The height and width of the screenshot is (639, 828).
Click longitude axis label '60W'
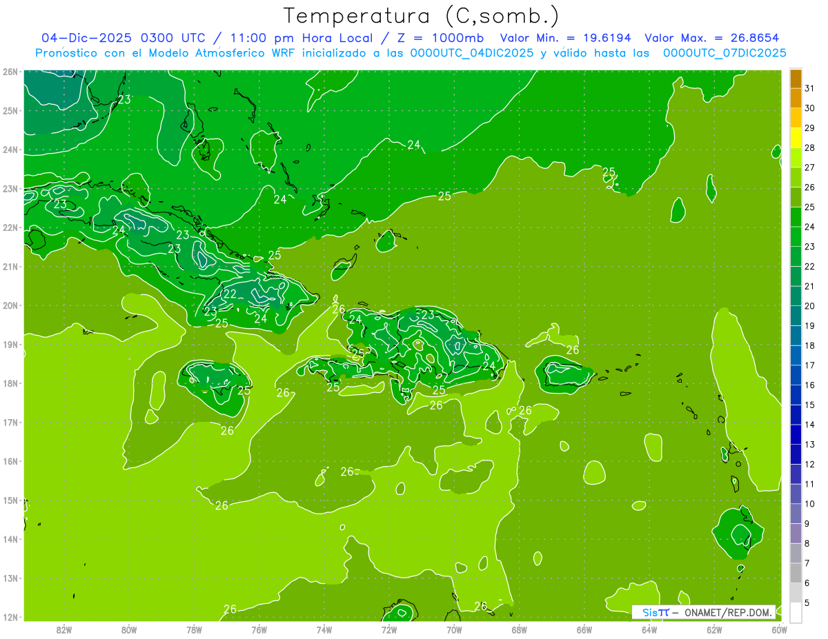coord(779,629)
